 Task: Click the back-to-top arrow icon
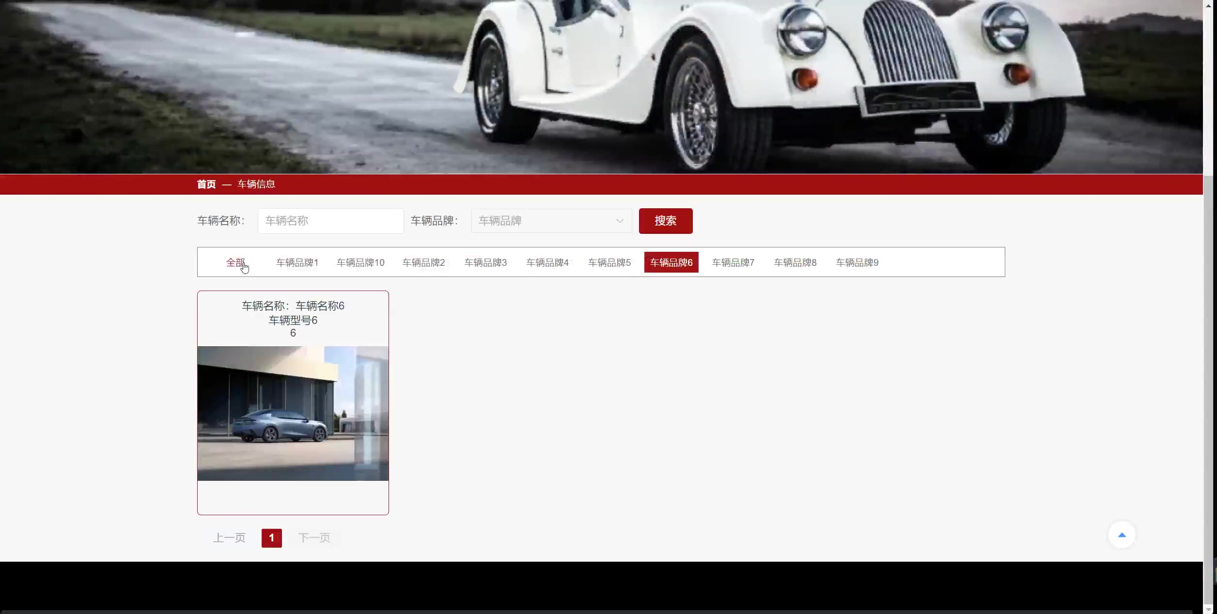[1122, 535]
